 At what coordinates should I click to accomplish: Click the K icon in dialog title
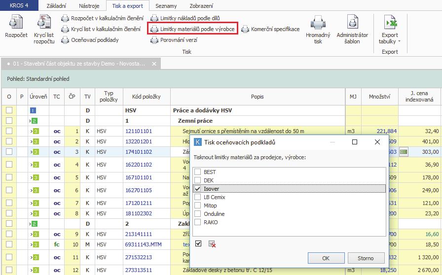pyautogui.click(x=198, y=142)
